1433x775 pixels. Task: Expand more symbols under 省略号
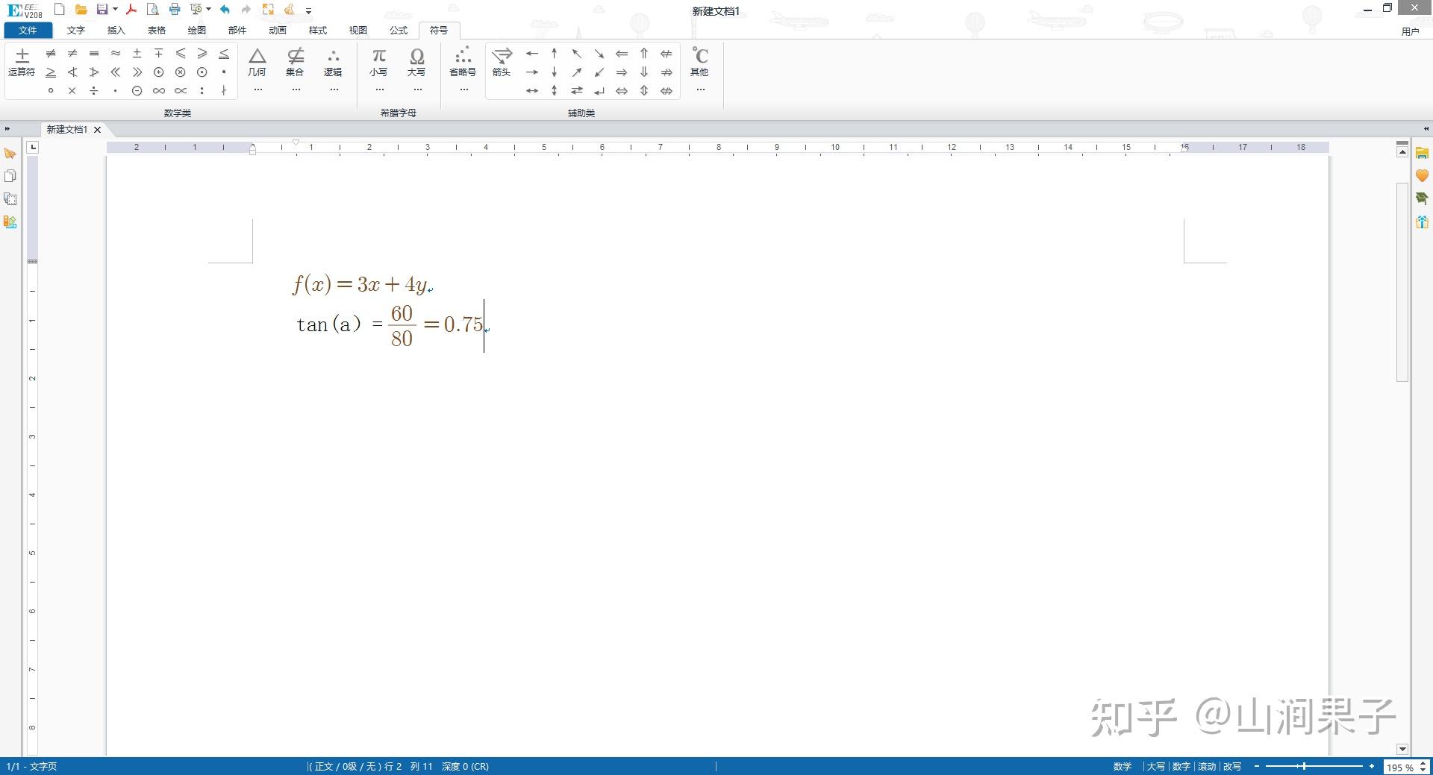point(463,90)
